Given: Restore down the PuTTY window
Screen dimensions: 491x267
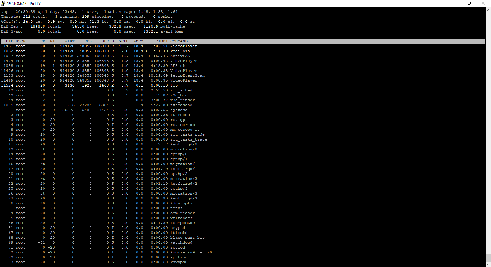Looking at the screenshot, I should point(469,3).
